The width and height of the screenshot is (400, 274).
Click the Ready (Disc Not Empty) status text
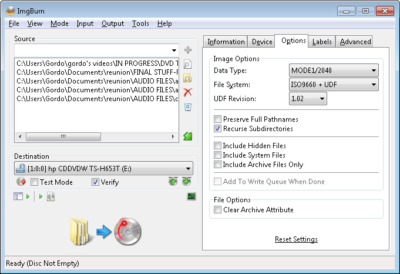[x=42, y=263]
